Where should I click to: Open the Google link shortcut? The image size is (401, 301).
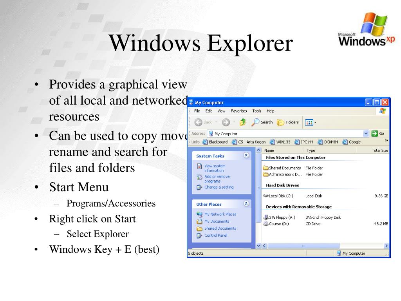(352, 142)
